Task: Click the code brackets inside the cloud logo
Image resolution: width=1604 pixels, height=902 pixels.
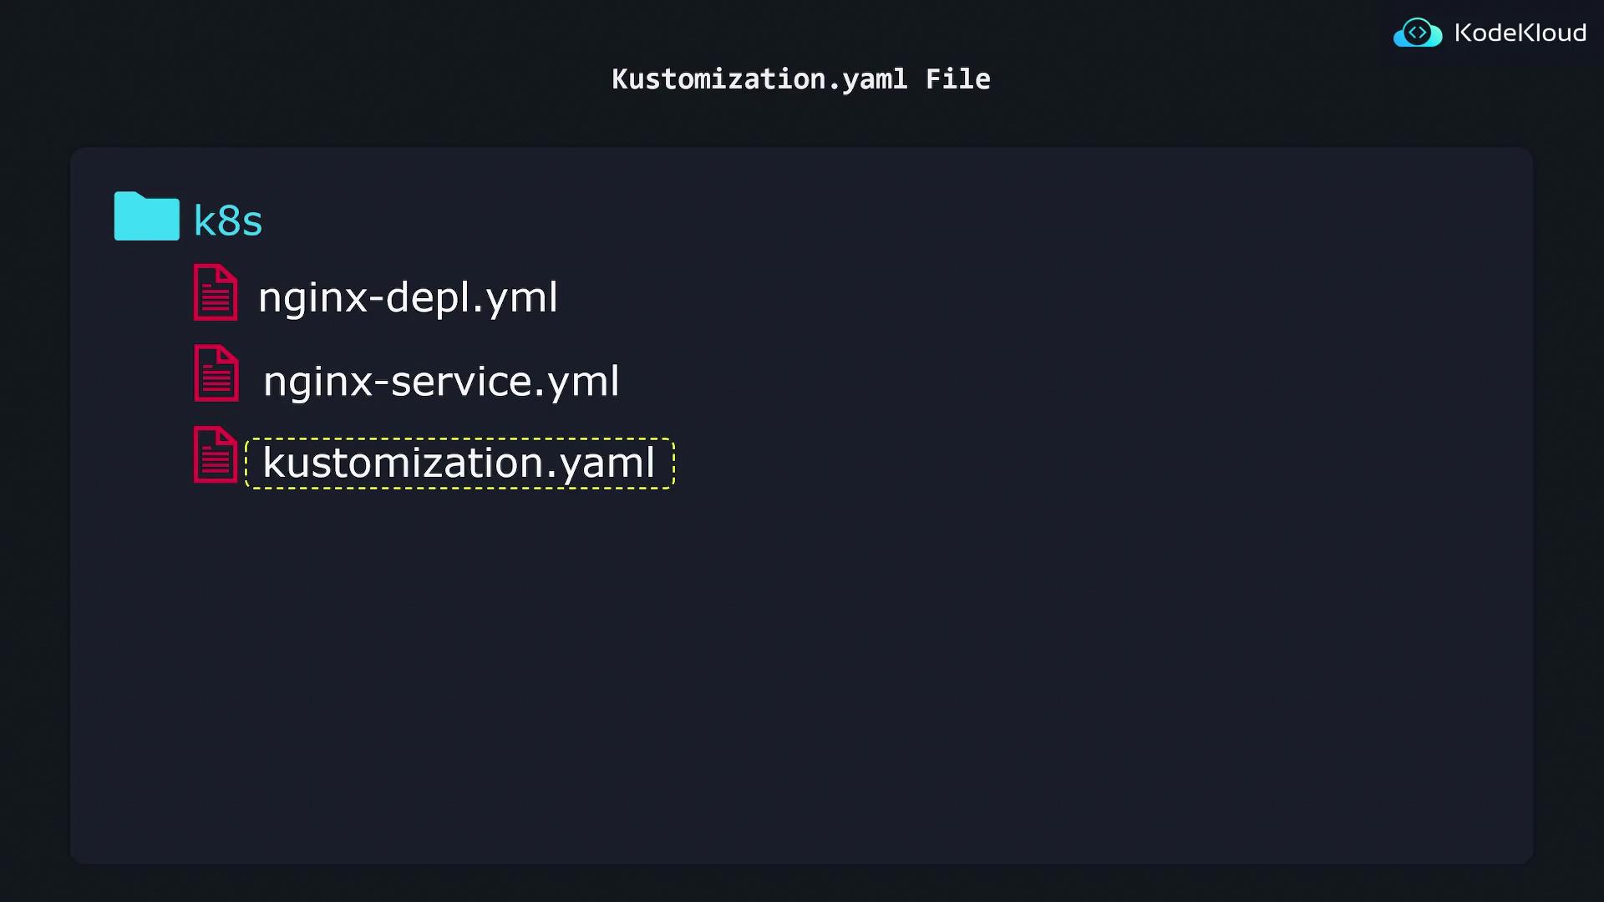Action: point(1418,33)
